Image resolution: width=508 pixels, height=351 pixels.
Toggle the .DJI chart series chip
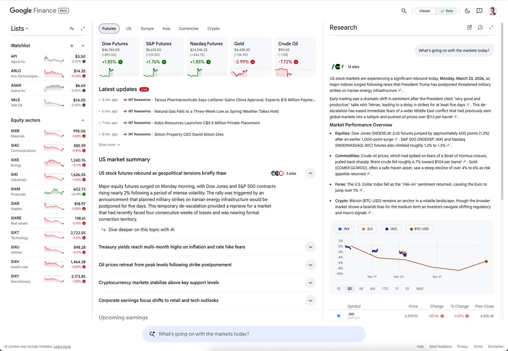(x=367, y=229)
